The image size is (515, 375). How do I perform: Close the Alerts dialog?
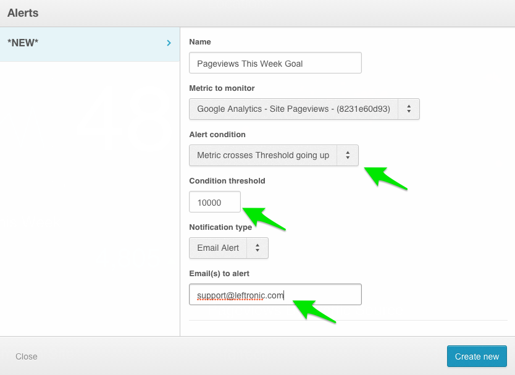coord(27,356)
